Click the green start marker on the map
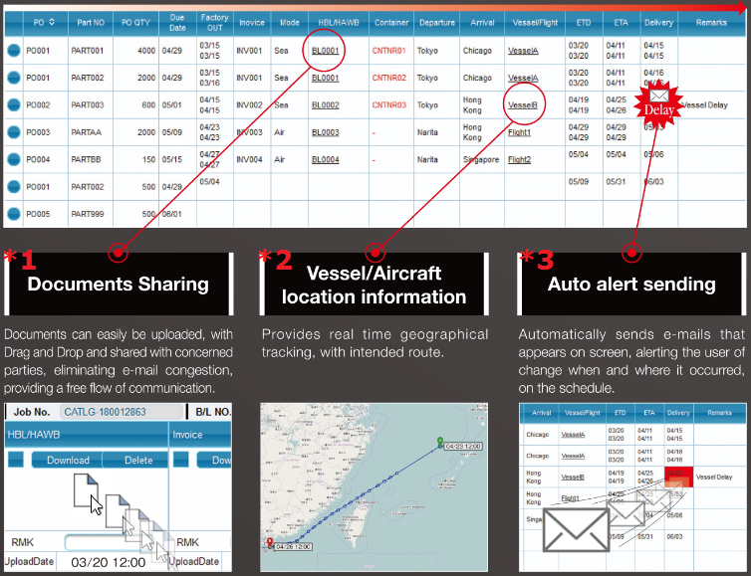Viewport: 751px width, 576px height. pyautogui.click(x=441, y=441)
